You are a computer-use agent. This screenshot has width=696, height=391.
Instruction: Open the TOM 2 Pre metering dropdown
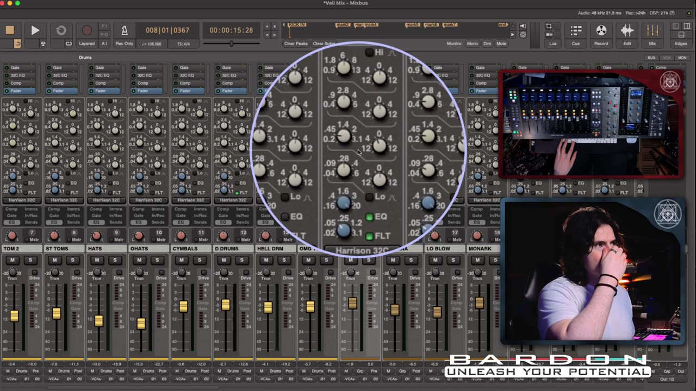pos(35,371)
